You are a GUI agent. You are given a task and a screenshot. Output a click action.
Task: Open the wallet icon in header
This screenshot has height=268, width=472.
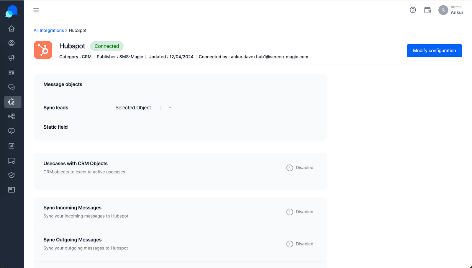pyautogui.click(x=427, y=10)
